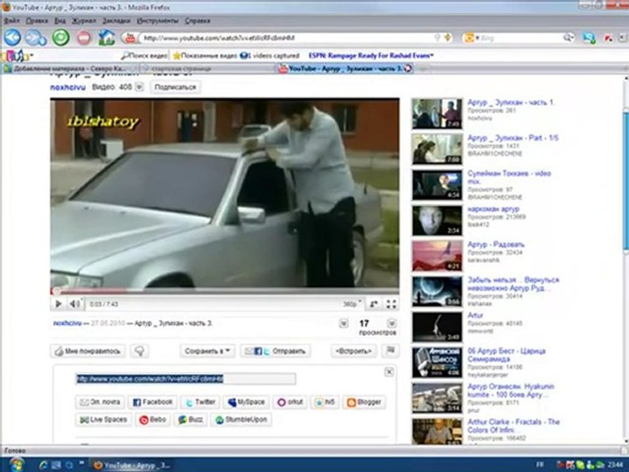The height and width of the screenshot is (472, 629).
Task: Click the Показанные видео toolbar button
Action: click(x=204, y=56)
